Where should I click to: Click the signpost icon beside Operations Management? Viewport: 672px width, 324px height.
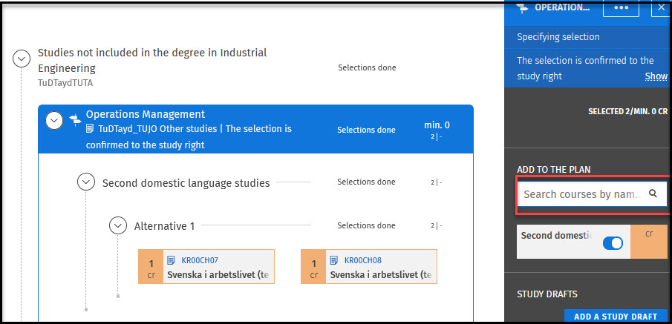pyautogui.click(x=75, y=119)
